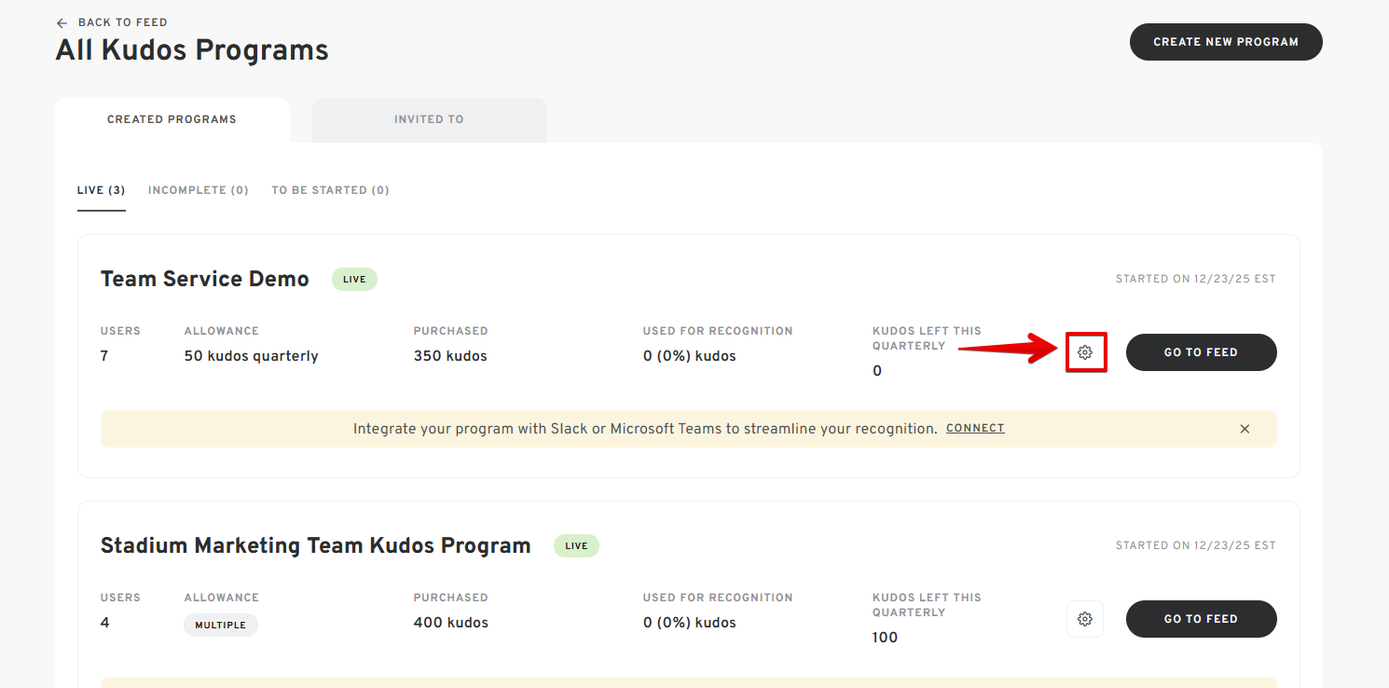
Task: Open settings gear for Stadium Marketing program
Action: click(1085, 619)
